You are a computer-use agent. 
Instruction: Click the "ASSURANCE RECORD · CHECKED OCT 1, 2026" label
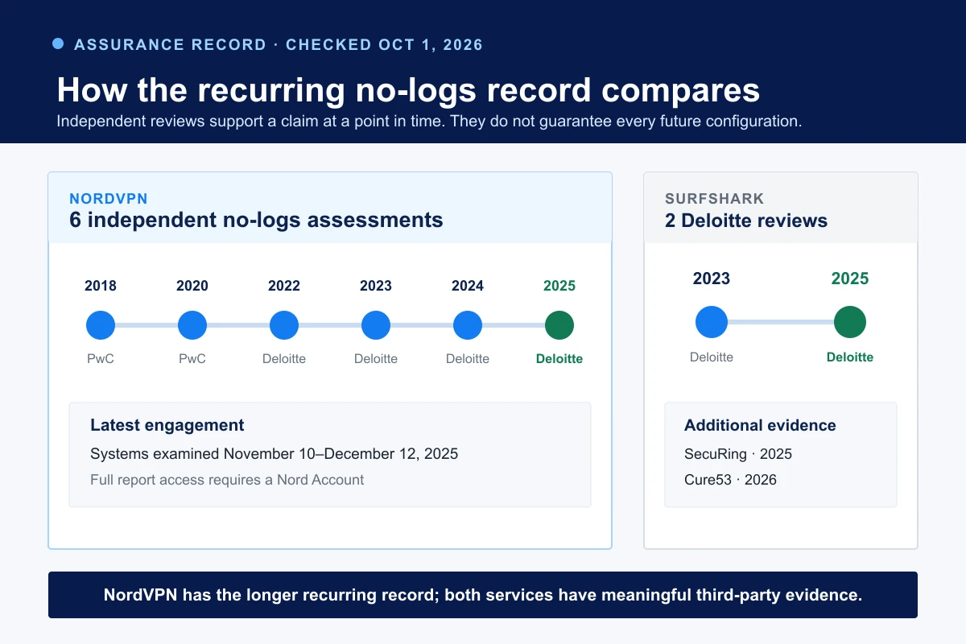click(279, 44)
